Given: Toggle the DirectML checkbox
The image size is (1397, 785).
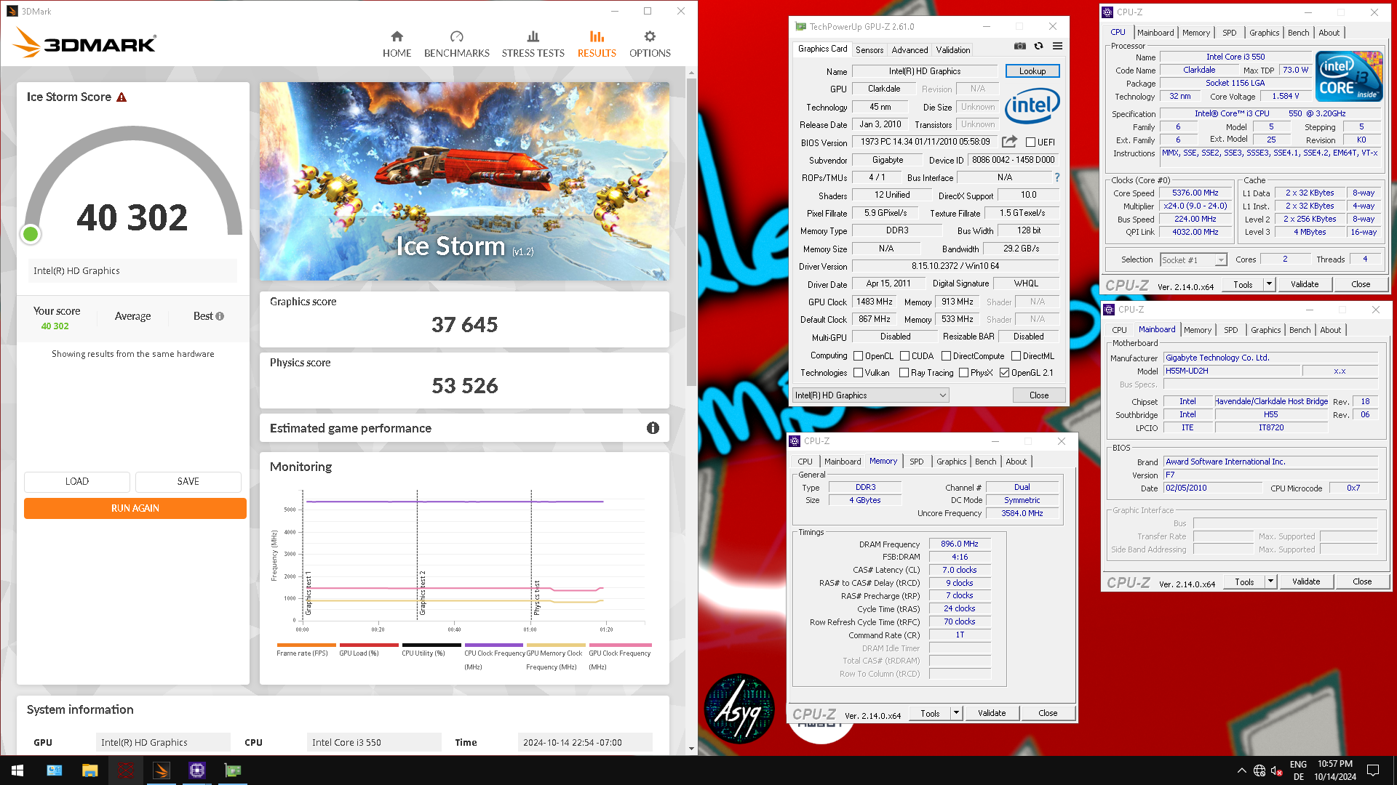Looking at the screenshot, I should (1016, 356).
